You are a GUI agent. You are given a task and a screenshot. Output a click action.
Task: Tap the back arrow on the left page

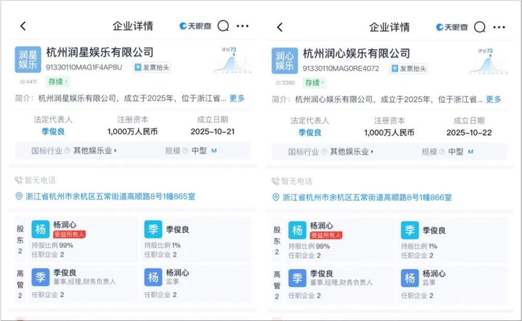tap(22, 26)
